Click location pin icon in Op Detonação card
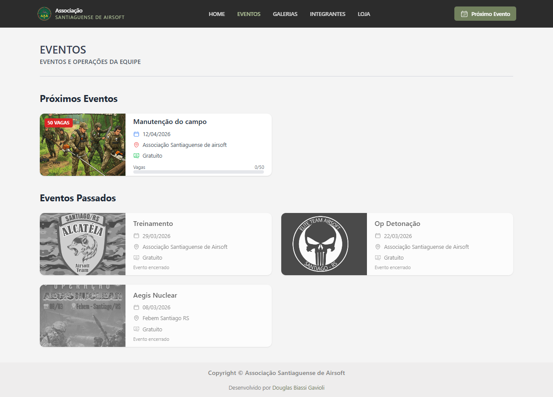 (378, 247)
